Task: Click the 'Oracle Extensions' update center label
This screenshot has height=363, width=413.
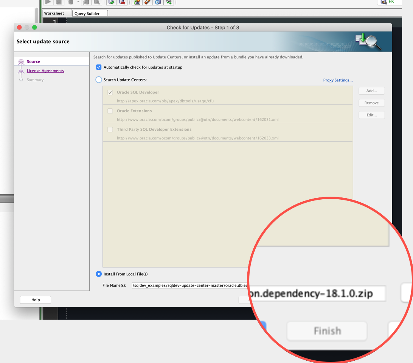Action: click(134, 111)
